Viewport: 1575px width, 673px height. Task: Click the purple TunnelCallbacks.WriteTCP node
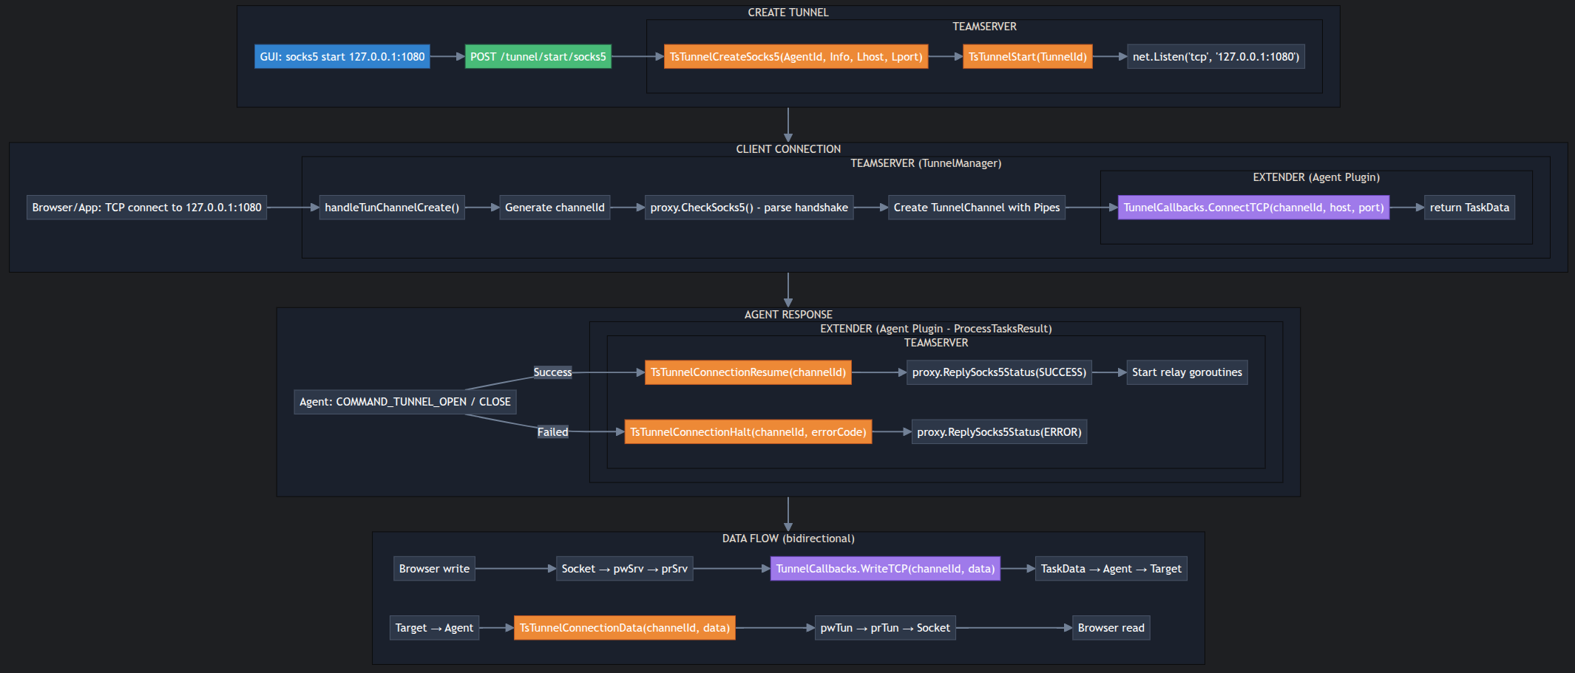(x=884, y=569)
